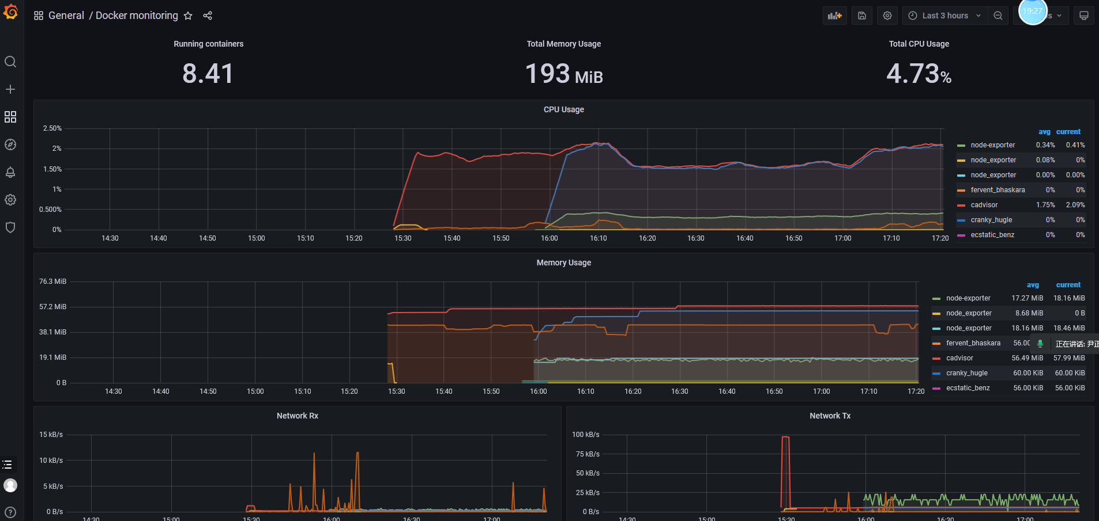The image size is (1099, 521).
Task: Click cadvisor current value 2.09% in CPU legend
Action: point(1075,205)
